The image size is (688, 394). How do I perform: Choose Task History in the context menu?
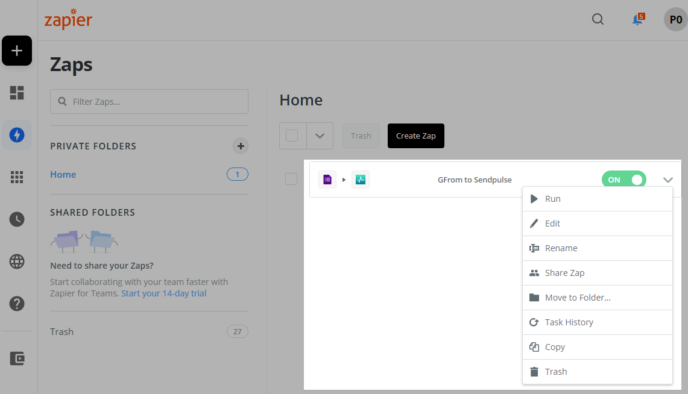click(569, 322)
